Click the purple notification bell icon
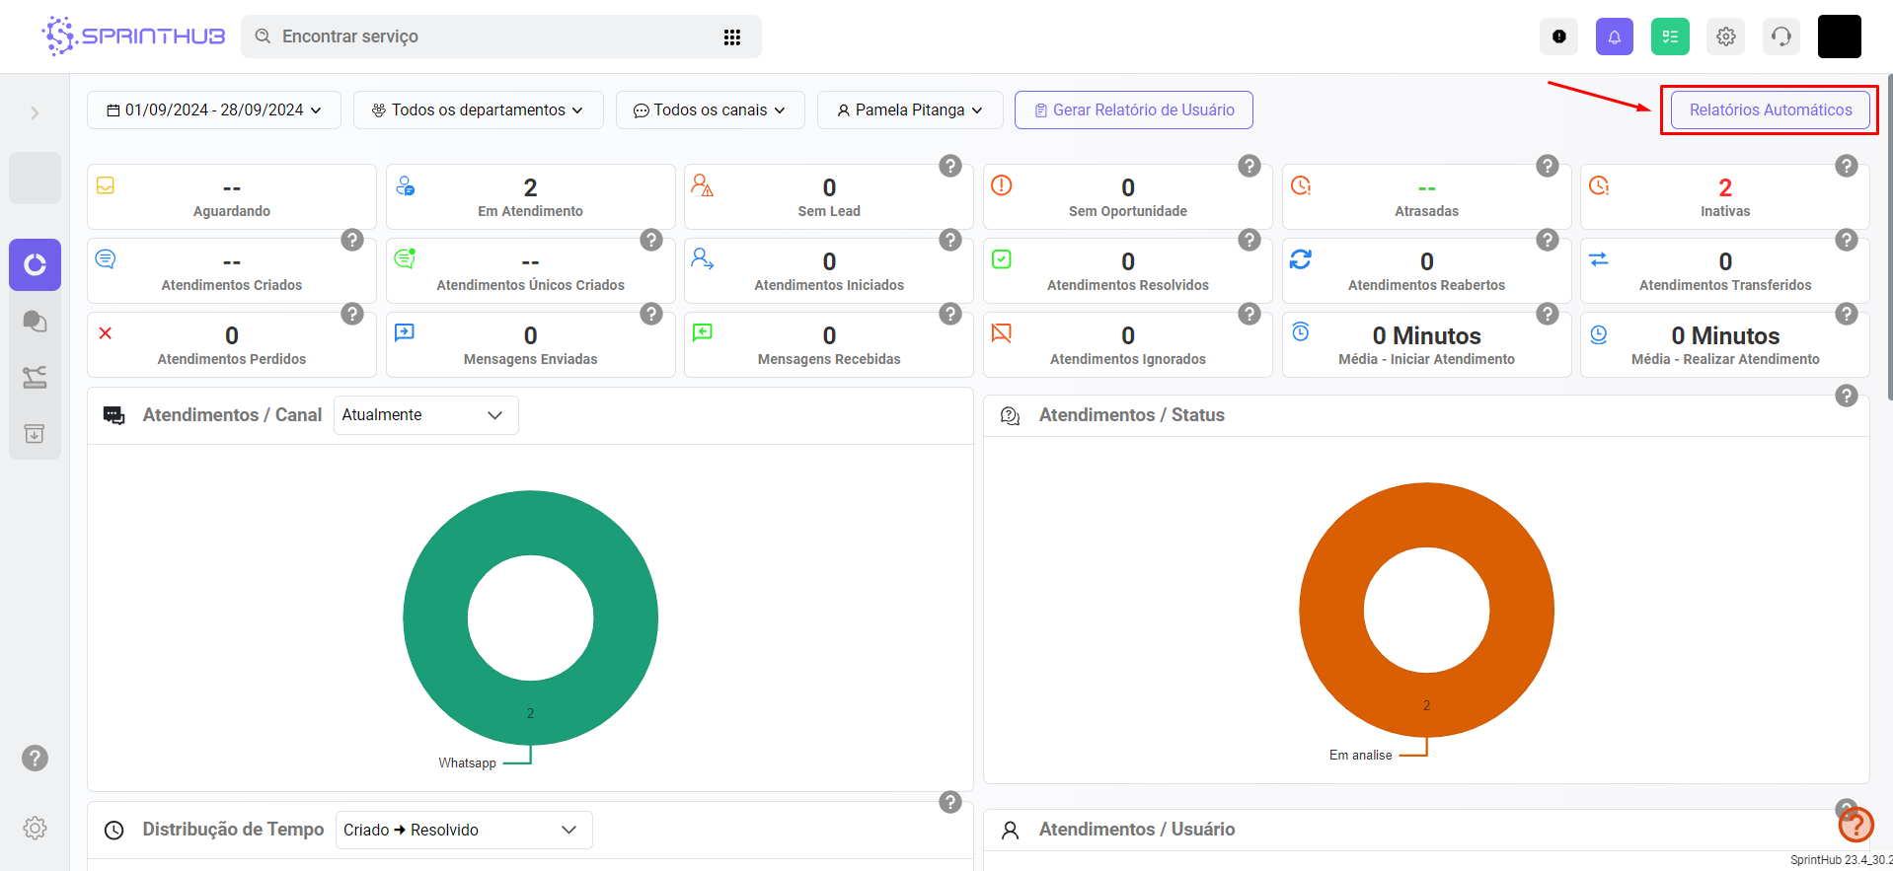 click(1614, 36)
